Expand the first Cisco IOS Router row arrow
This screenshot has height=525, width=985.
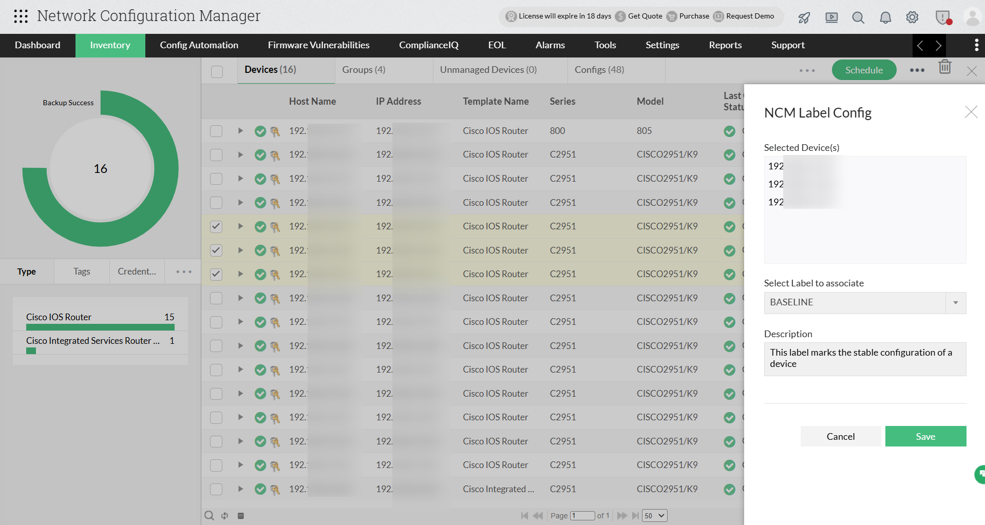[x=240, y=131]
